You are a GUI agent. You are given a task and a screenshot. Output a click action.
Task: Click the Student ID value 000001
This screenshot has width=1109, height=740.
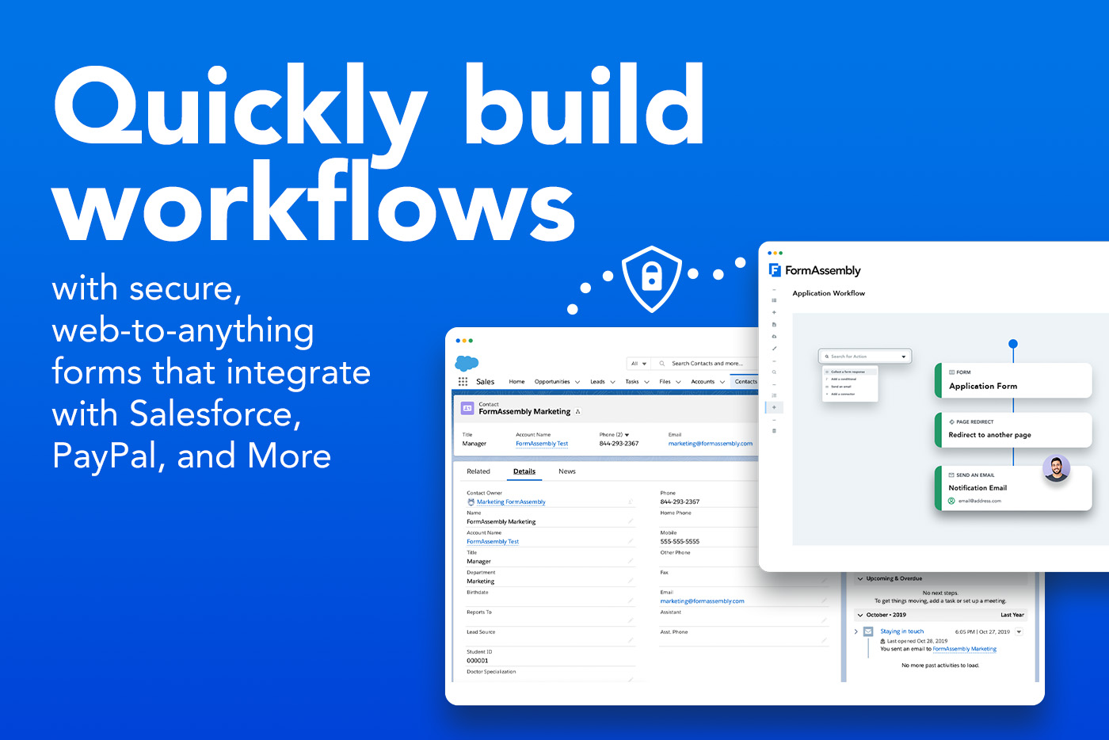pos(478,661)
